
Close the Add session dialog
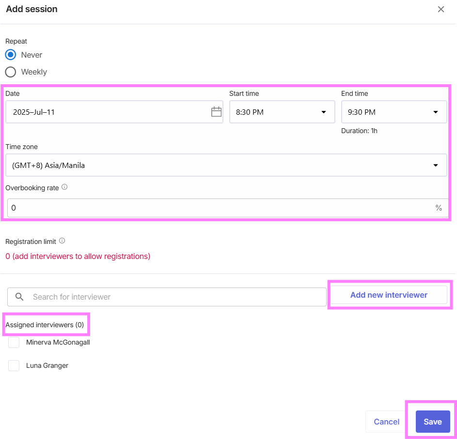[441, 9]
